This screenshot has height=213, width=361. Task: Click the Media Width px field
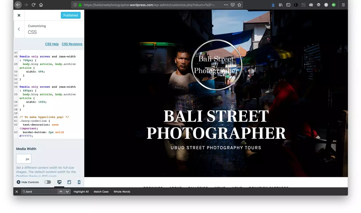pyautogui.click(x=24, y=159)
